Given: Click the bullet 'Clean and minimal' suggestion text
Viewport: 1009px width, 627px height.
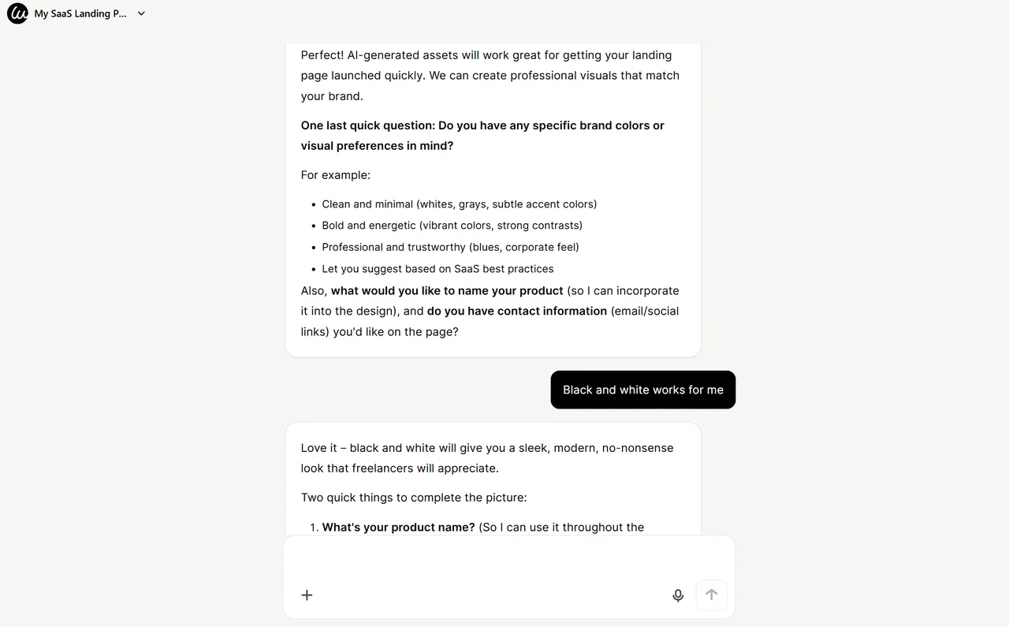Looking at the screenshot, I should coord(459,203).
